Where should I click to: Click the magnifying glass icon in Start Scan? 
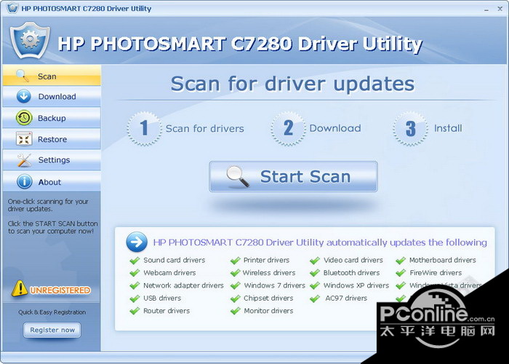pyautogui.click(x=238, y=176)
